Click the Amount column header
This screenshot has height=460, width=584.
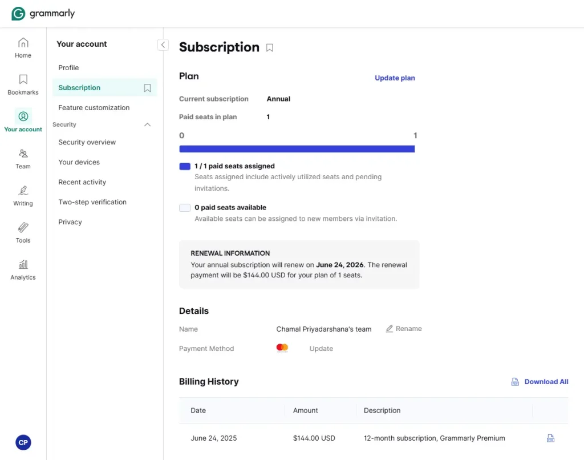coord(306,410)
